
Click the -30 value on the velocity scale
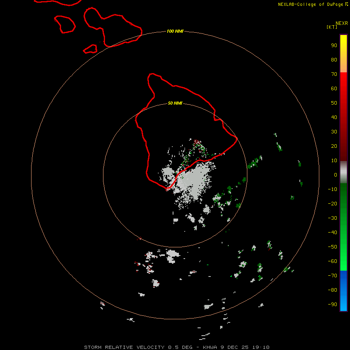(x=332, y=218)
